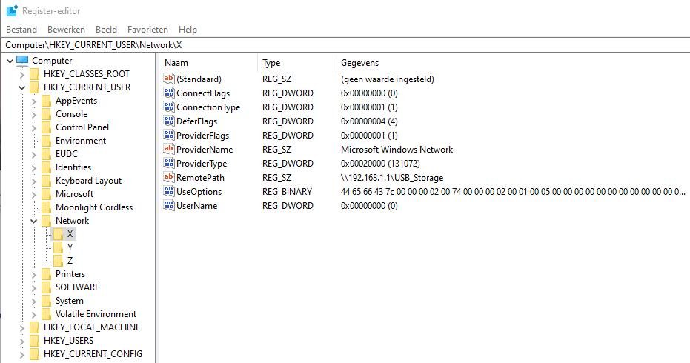Select the Y subkey under Network
The height and width of the screenshot is (363, 690).
[x=70, y=247]
